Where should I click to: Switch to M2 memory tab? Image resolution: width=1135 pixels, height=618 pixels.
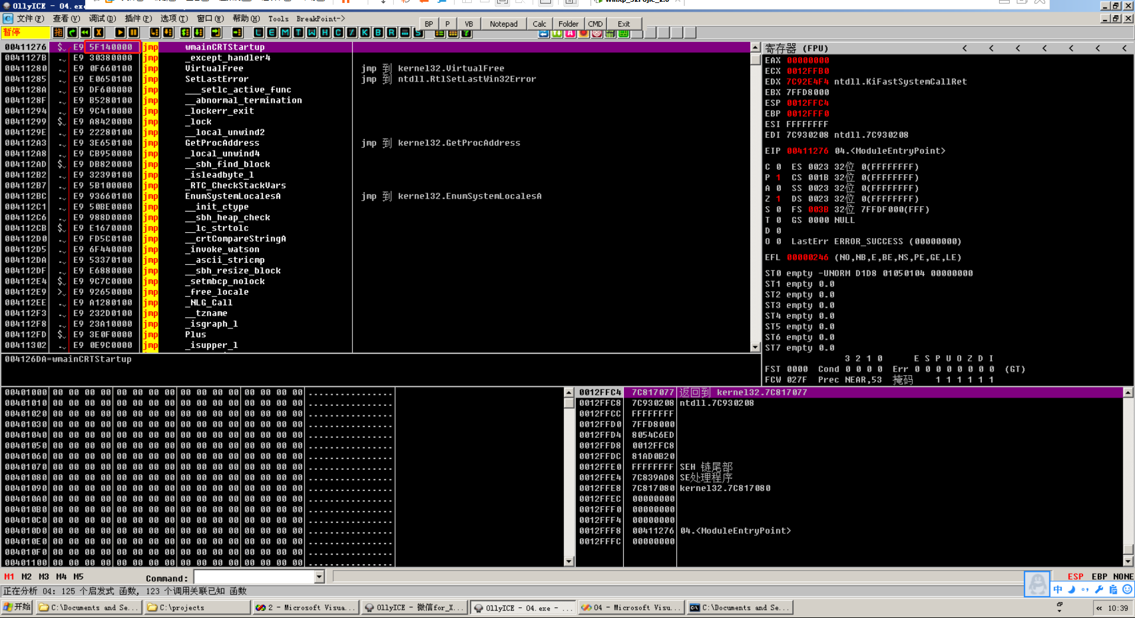click(x=27, y=577)
